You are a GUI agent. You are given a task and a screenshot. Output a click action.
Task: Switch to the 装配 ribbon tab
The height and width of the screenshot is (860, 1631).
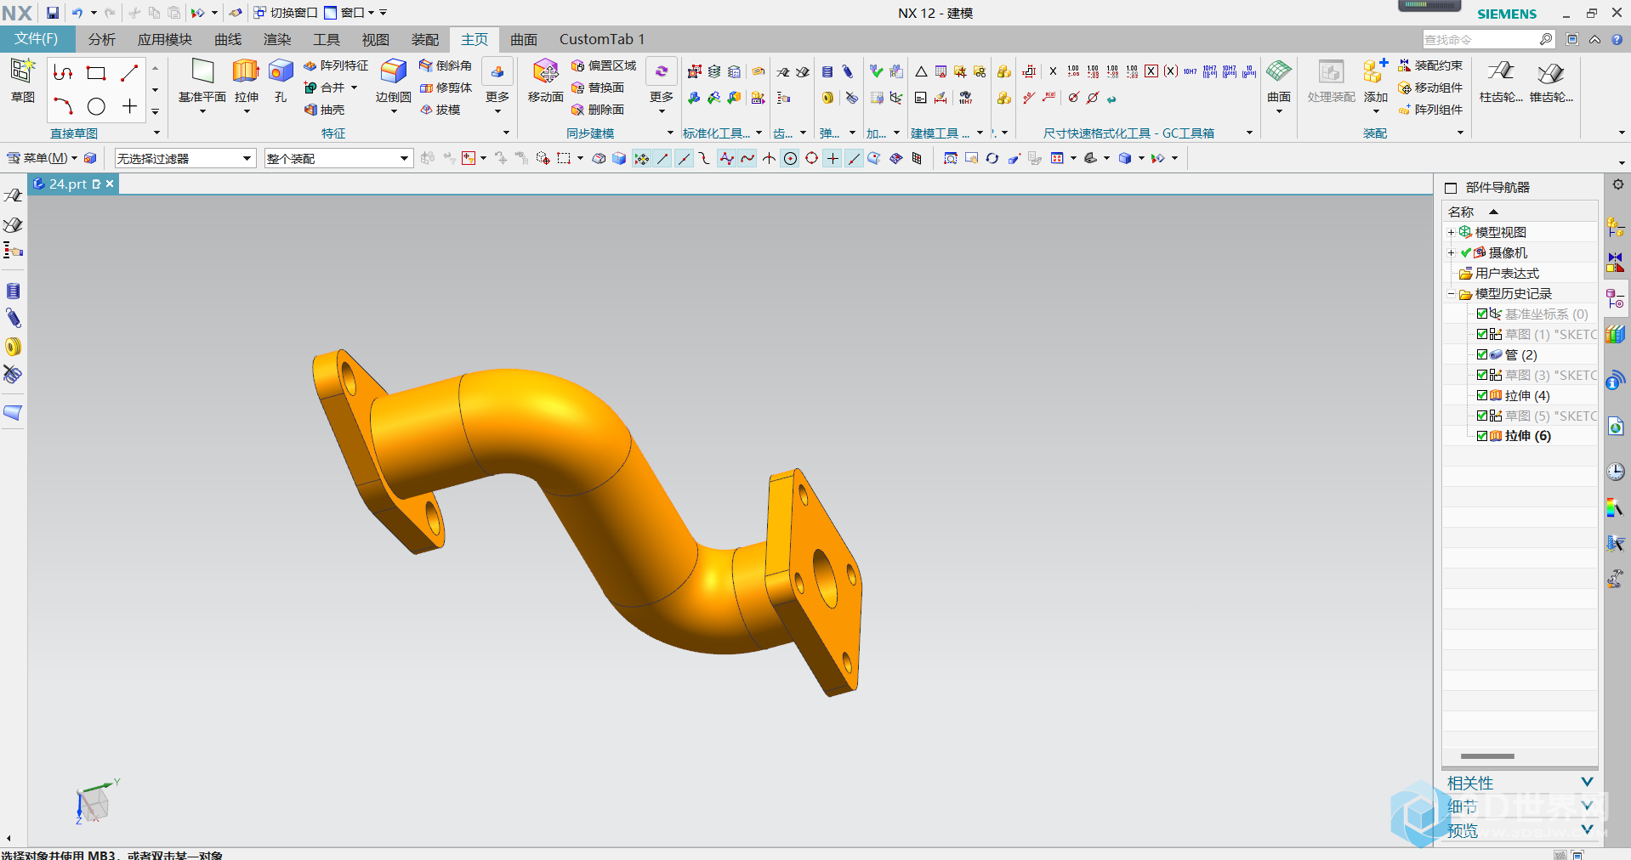coord(424,39)
